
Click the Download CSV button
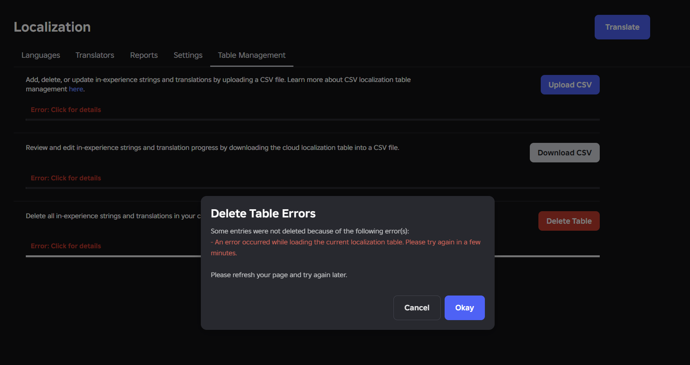point(565,153)
